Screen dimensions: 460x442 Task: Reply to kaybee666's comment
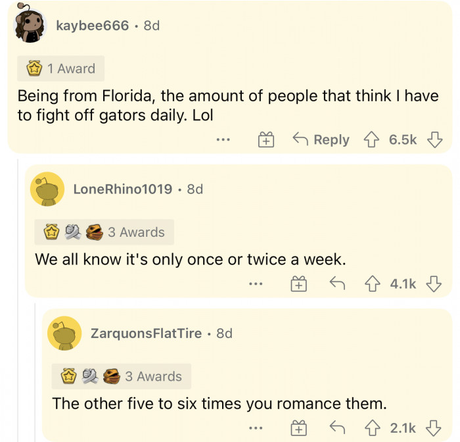click(321, 140)
